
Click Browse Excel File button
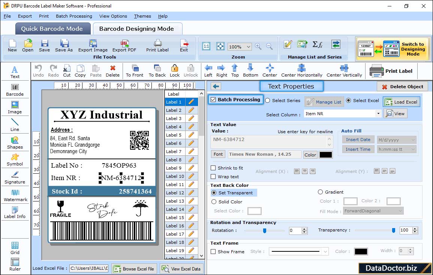(134, 269)
